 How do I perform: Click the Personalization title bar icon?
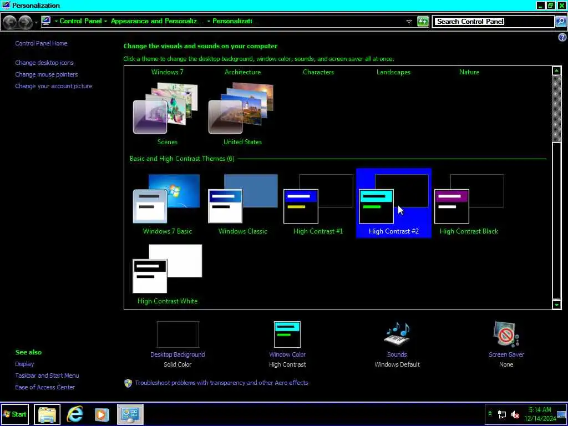tap(6, 5)
